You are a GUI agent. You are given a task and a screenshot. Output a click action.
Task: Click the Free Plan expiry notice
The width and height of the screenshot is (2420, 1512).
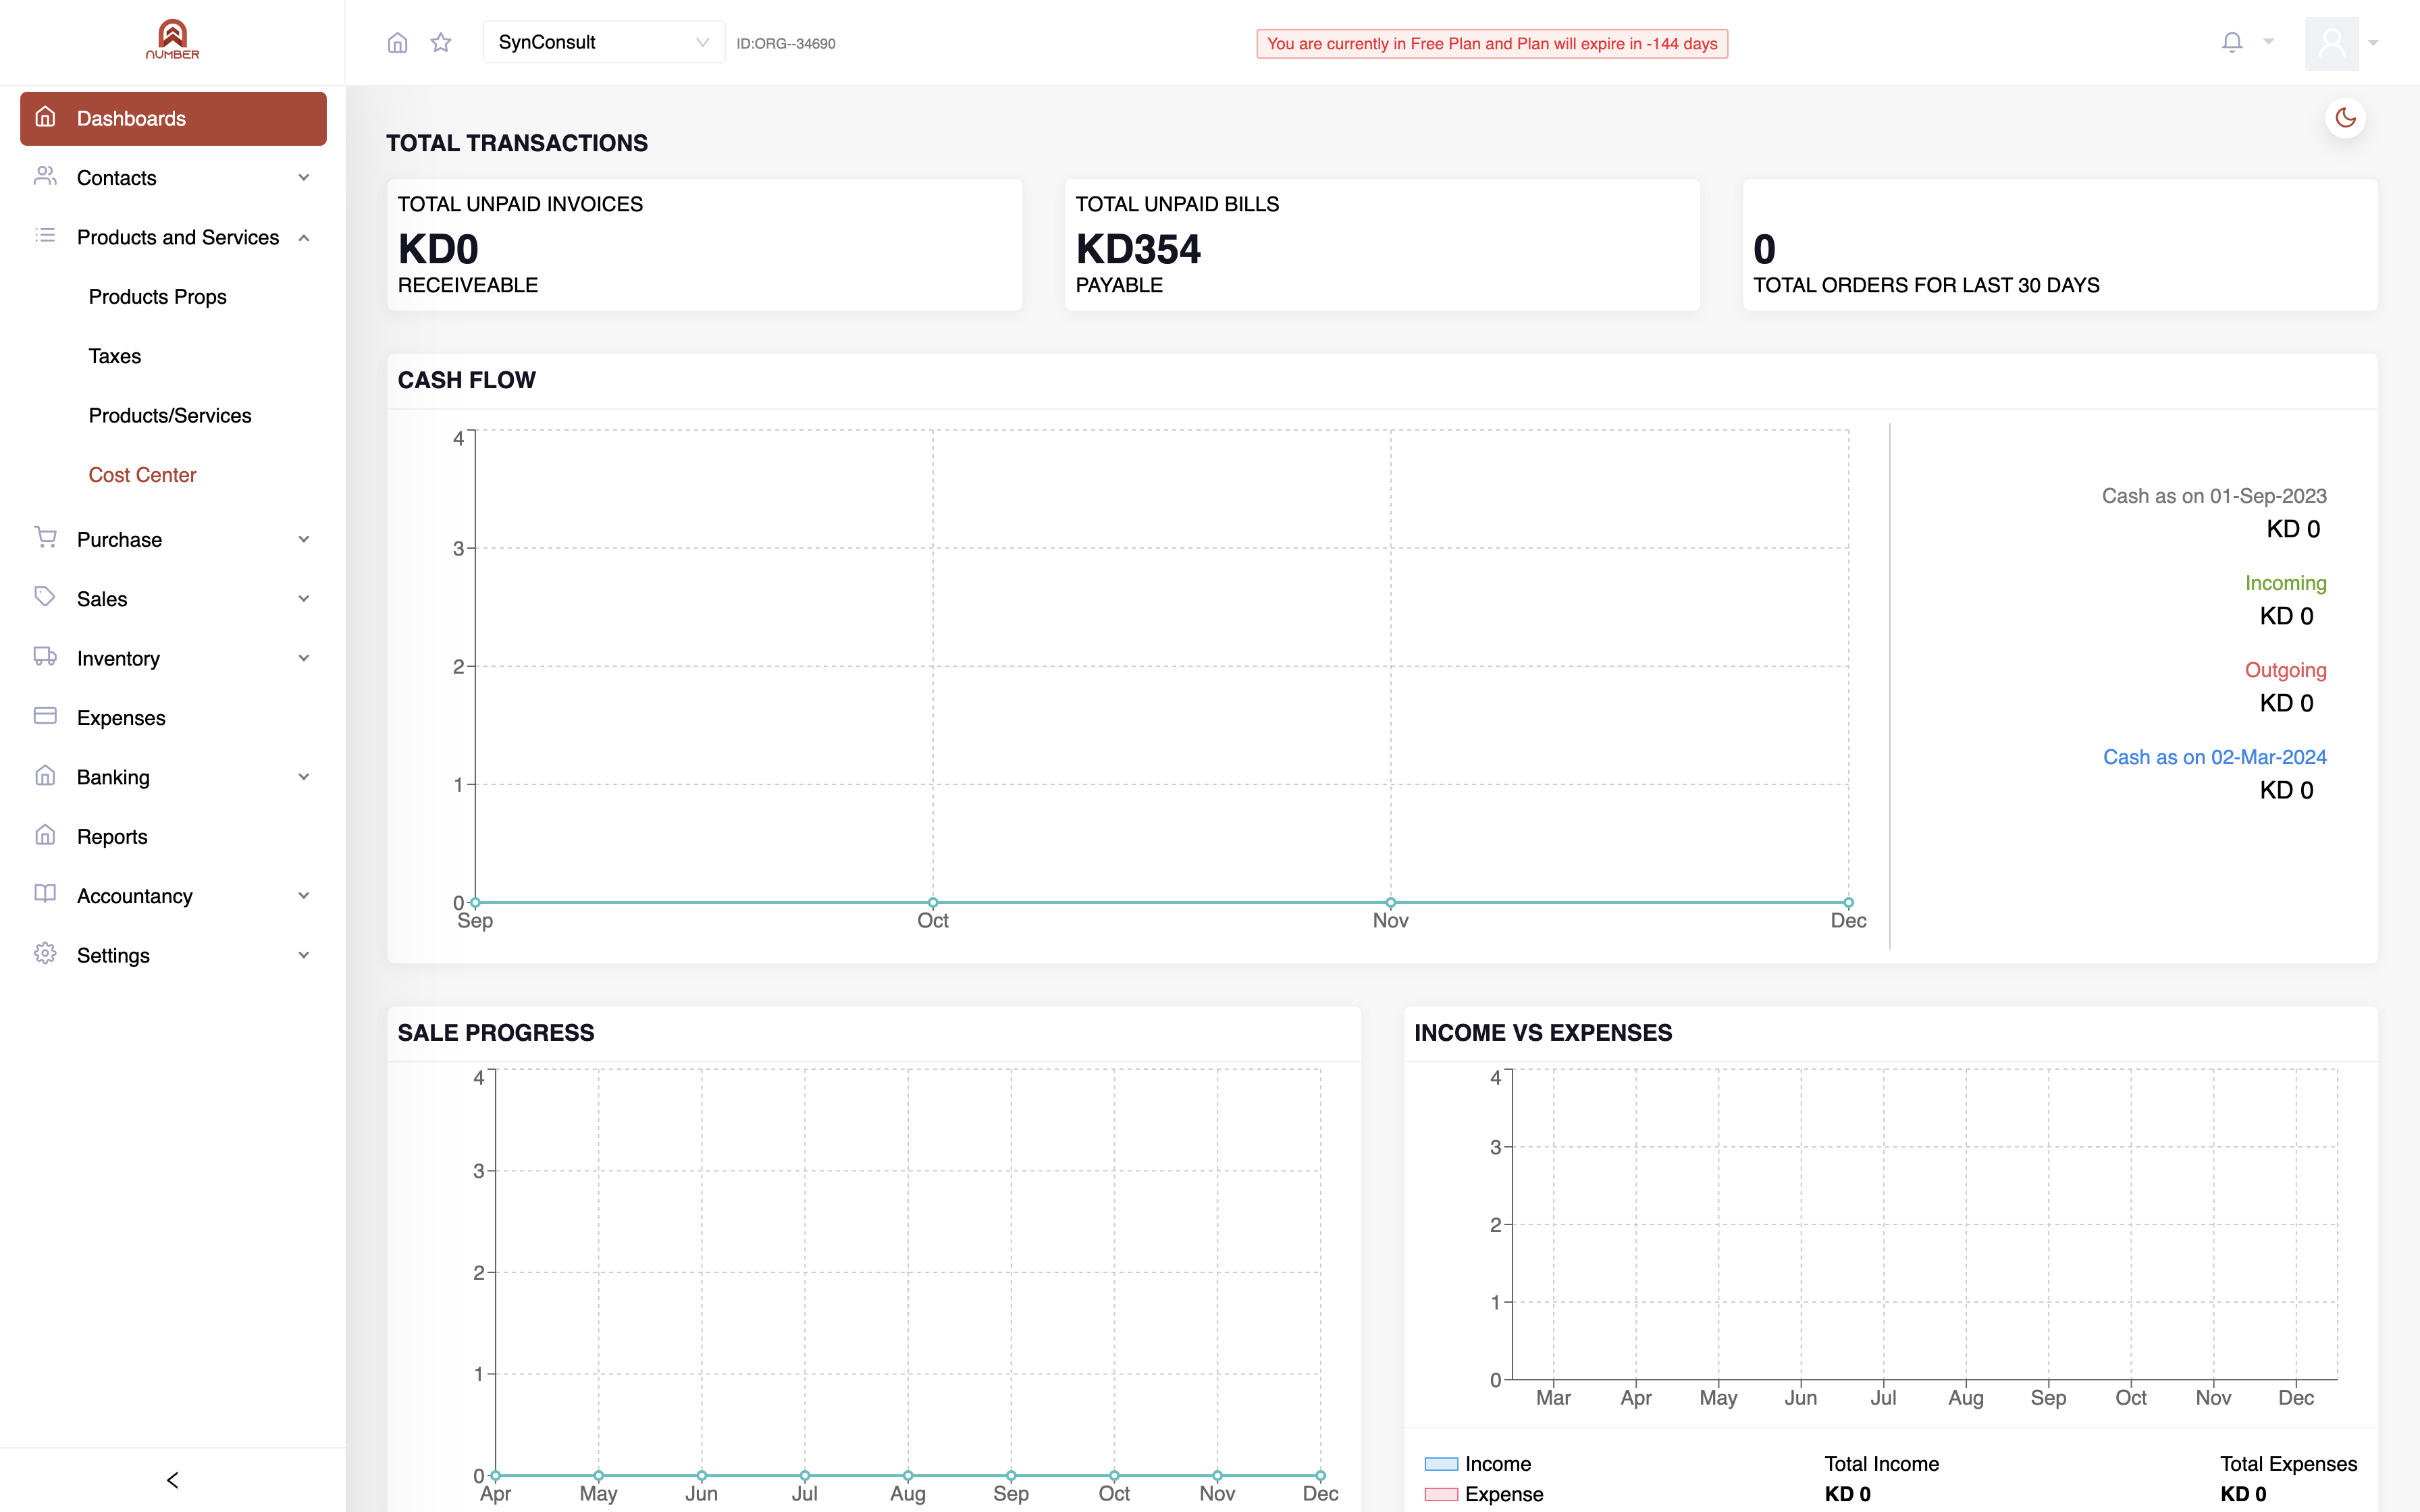click(x=1492, y=44)
